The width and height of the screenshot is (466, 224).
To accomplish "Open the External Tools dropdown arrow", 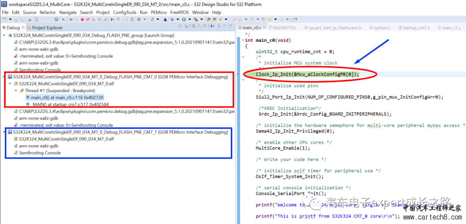I will coord(202,19).
